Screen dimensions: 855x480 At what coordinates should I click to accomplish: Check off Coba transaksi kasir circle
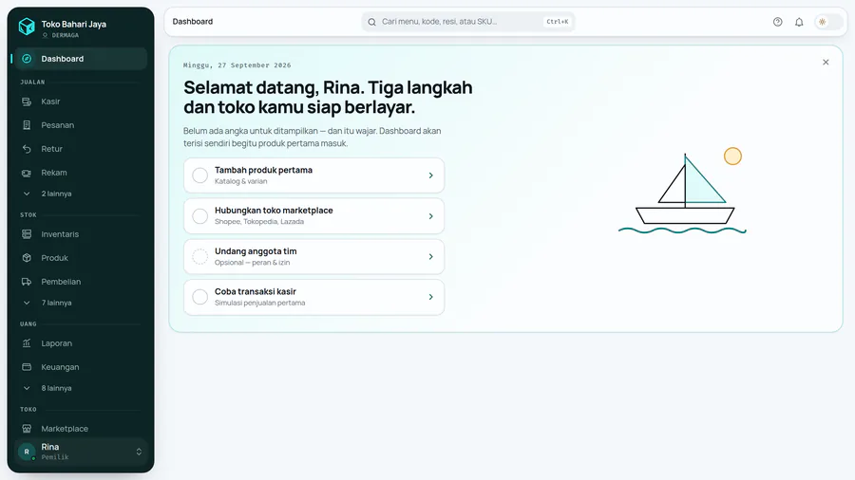200,297
